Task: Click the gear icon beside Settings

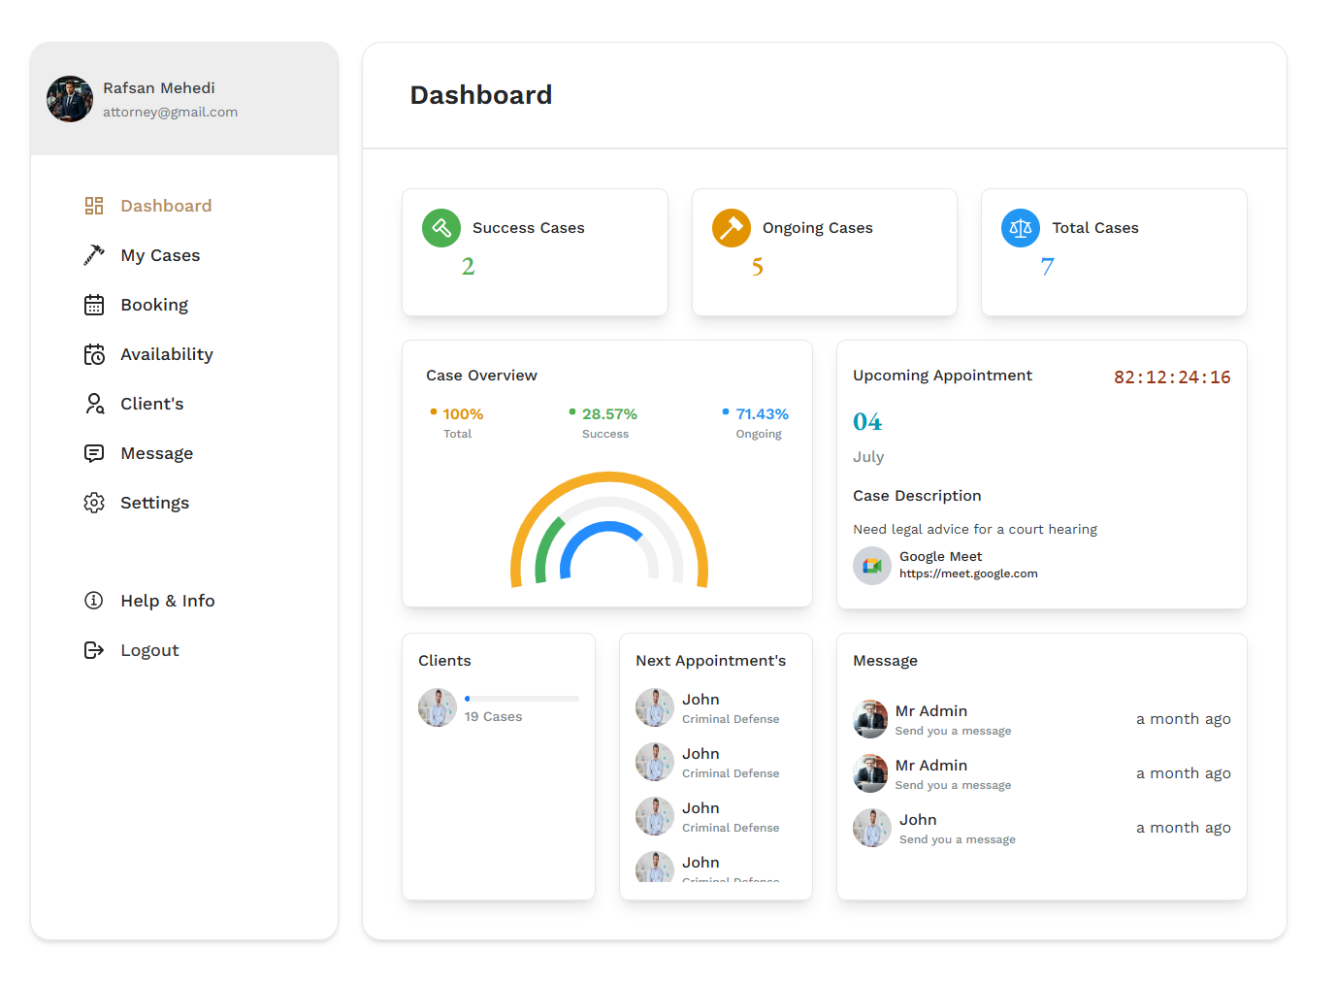Action: click(x=94, y=503)
